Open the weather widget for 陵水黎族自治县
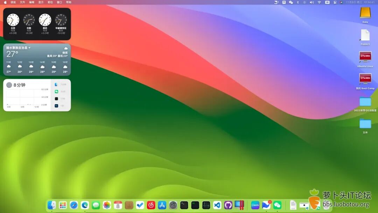 pos(37,60)
